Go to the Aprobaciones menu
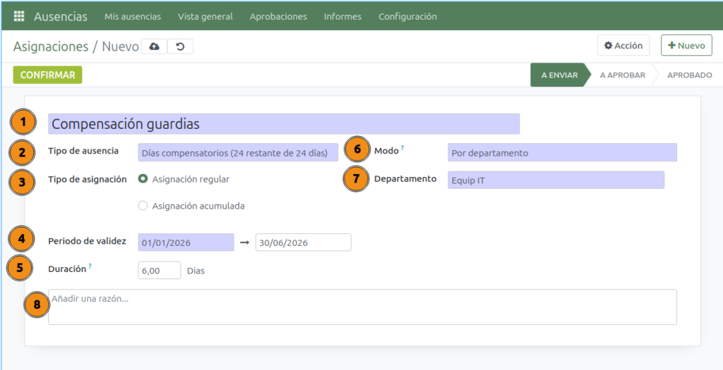The height and width of the screenshot is (370, 723). tap(278, 16)
